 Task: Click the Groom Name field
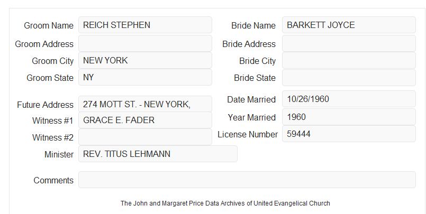145,25
